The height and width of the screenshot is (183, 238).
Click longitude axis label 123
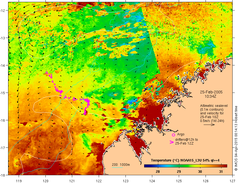[125, 181]
